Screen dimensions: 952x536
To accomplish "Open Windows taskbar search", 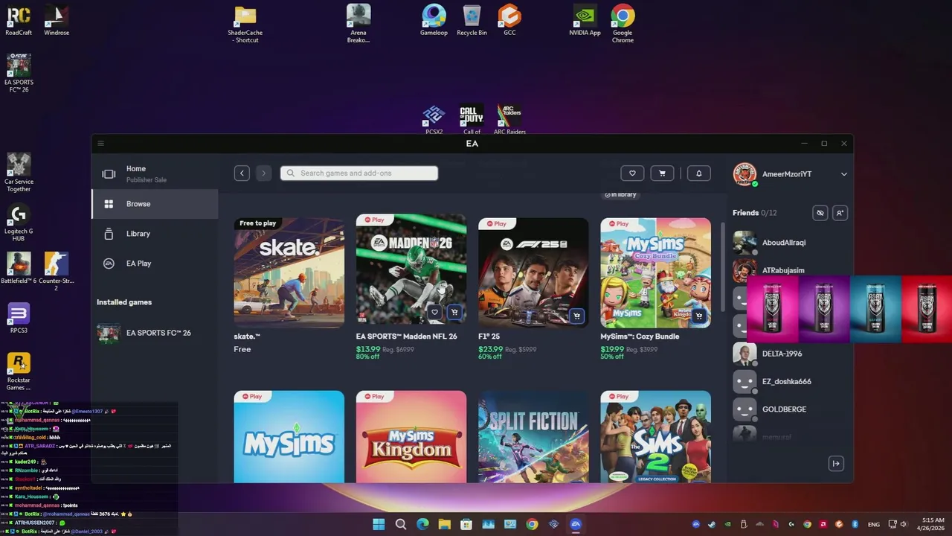I will coord(401,524).
